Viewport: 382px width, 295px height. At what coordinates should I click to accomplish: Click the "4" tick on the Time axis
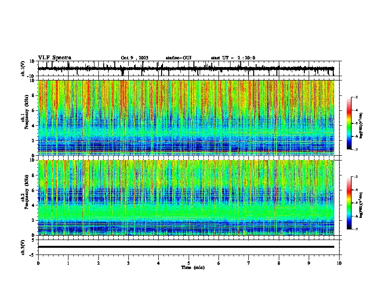point(159,263)
